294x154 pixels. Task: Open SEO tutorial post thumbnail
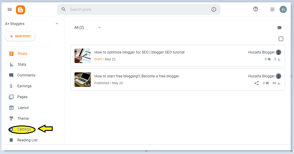(x=83, y=56)
